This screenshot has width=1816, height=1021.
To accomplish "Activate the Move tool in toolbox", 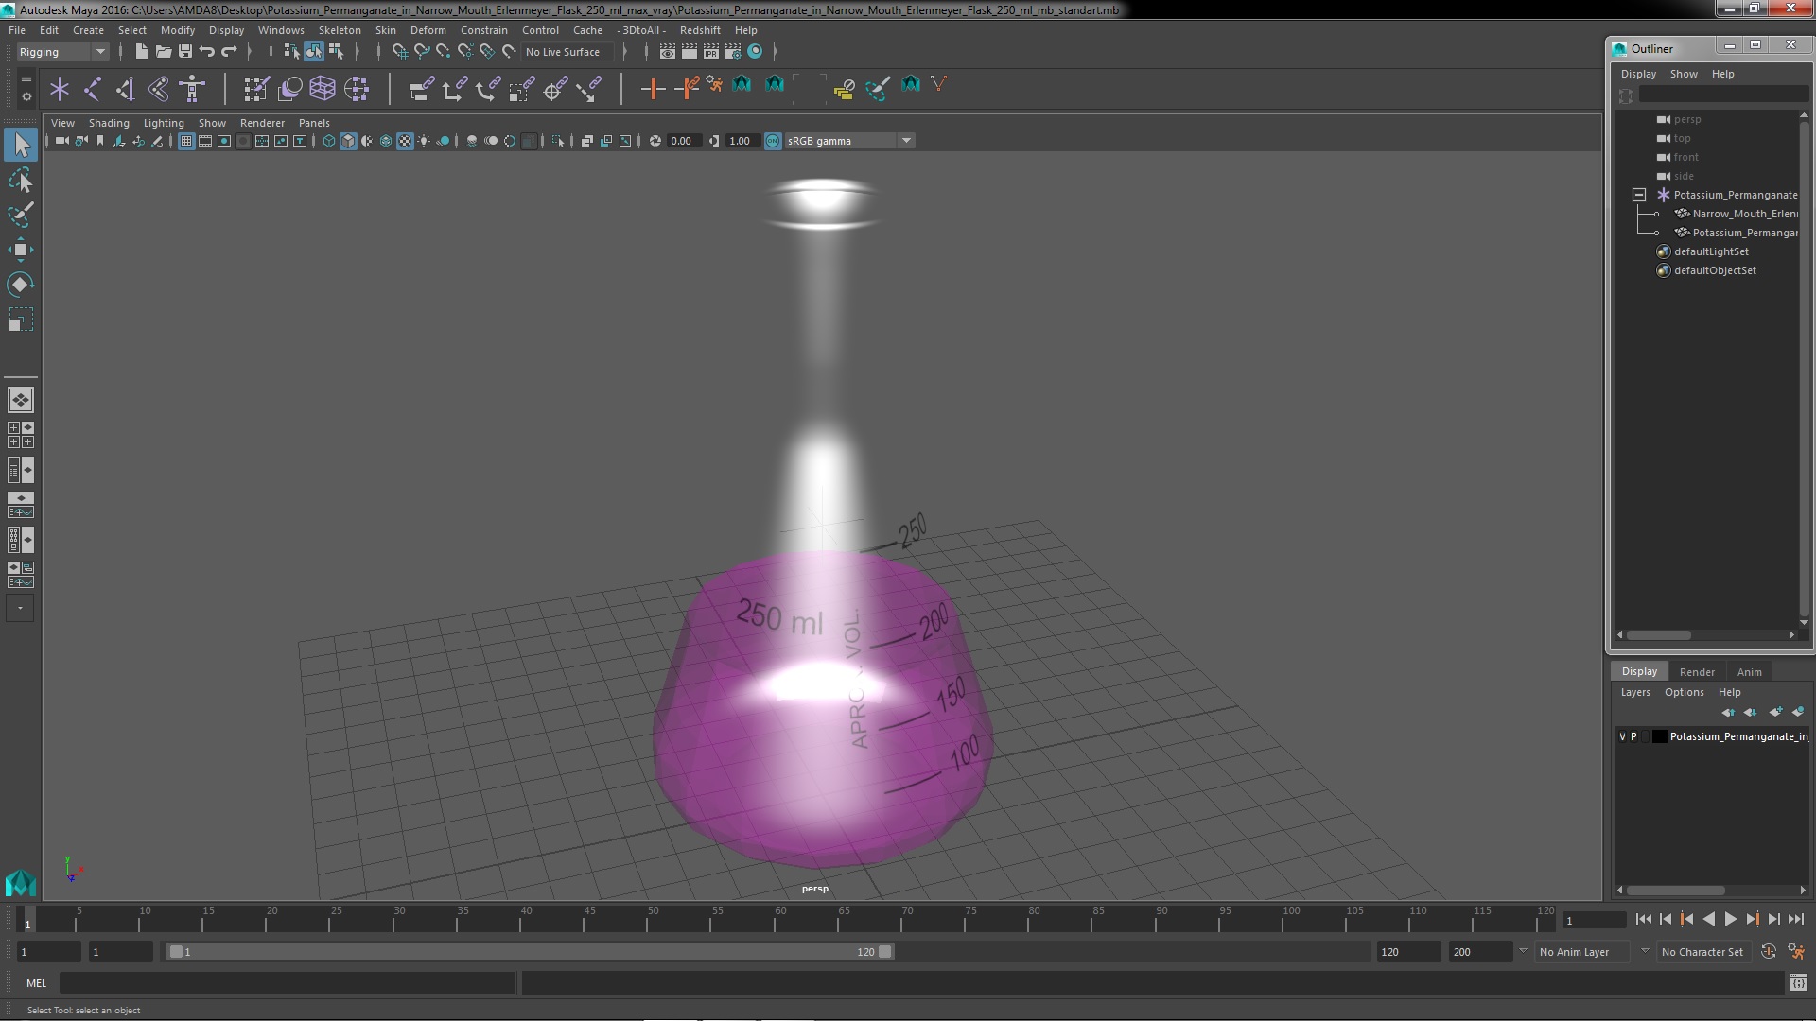I will pos(21,250).
